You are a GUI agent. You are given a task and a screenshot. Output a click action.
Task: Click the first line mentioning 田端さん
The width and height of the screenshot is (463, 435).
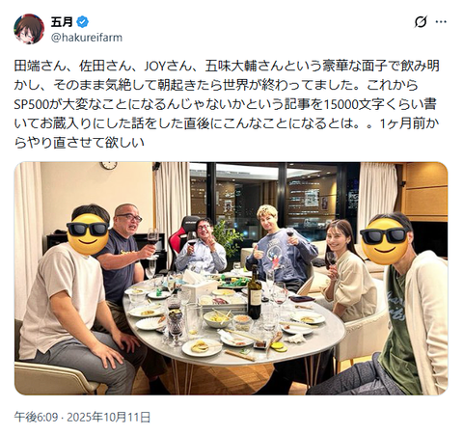tap(227, 66)
